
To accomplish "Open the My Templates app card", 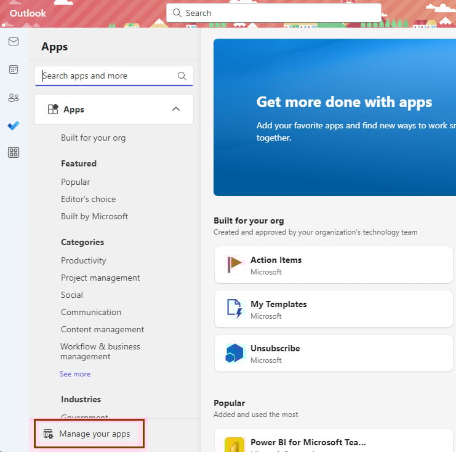I will (334, 309).
